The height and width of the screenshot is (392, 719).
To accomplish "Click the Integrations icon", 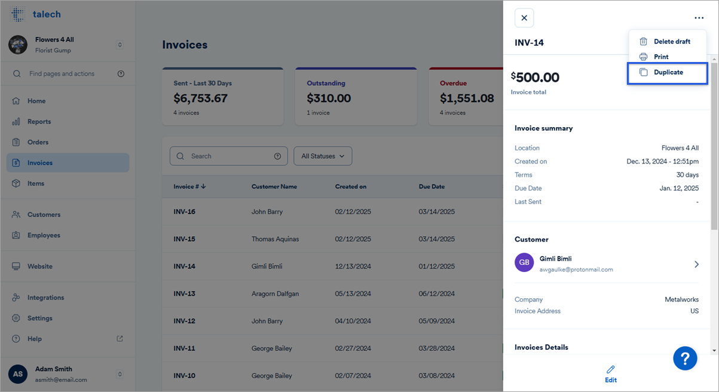I will coord(16,297).
